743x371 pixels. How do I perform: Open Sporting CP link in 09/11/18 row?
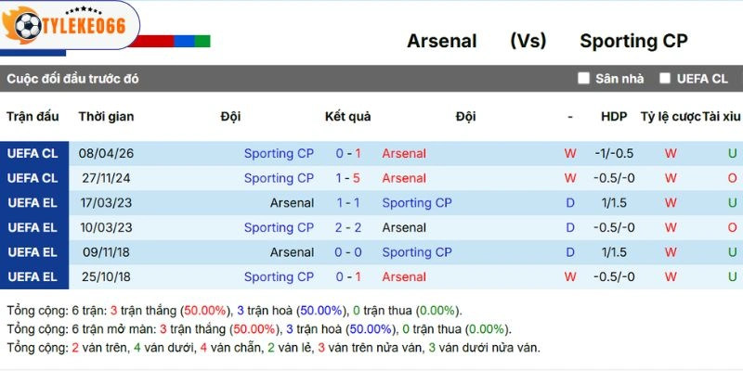point(417,252)
